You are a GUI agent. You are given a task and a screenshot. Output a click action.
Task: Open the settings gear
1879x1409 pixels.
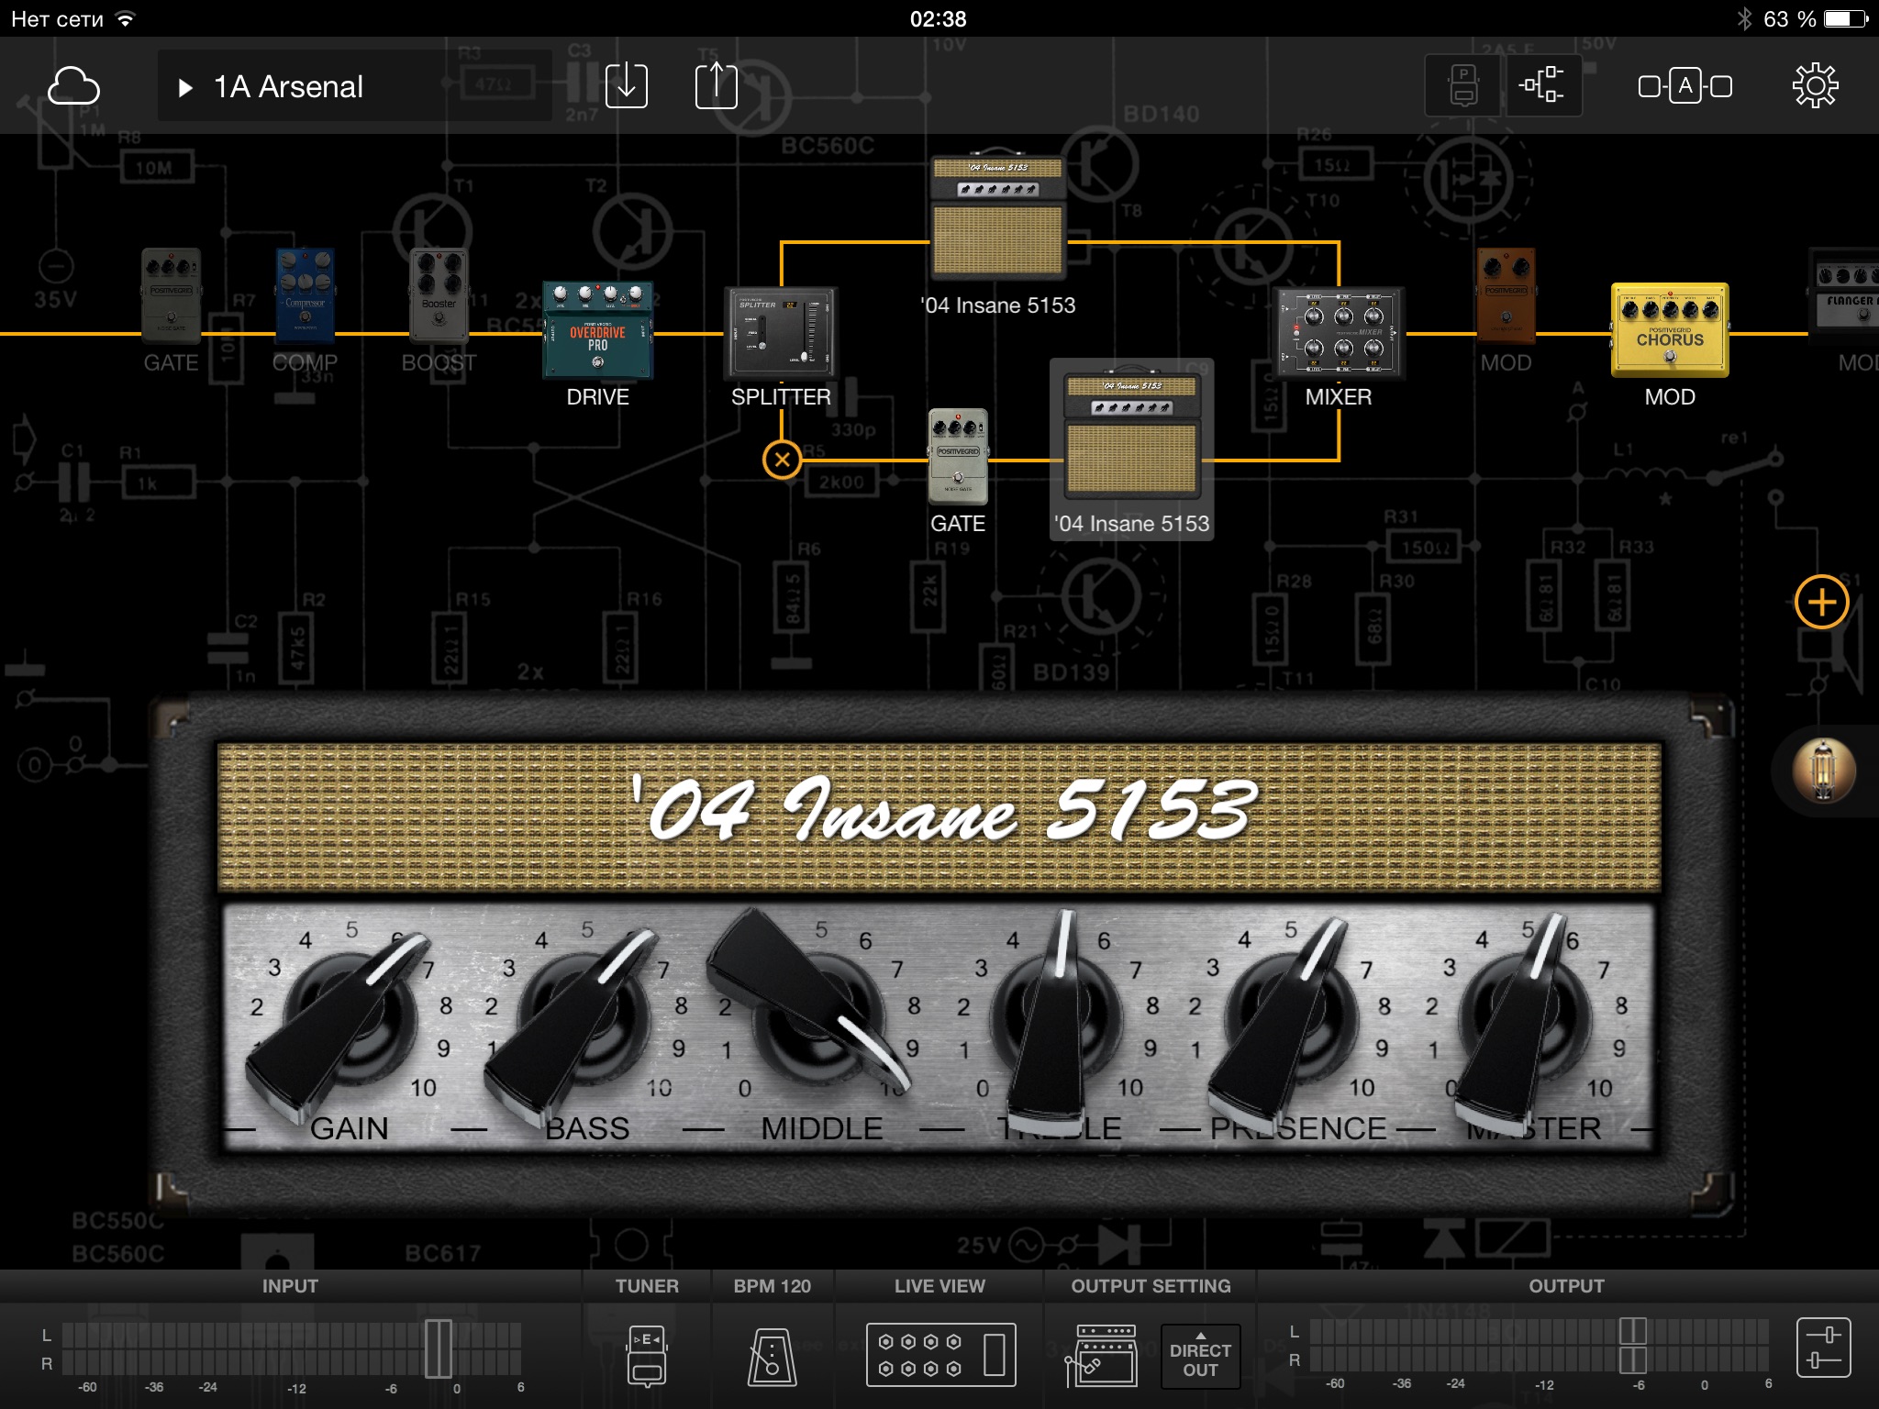click(x=1815, y=86)
